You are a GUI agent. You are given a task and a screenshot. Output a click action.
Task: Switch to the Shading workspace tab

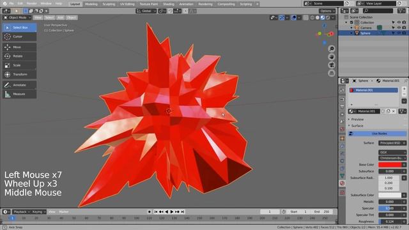pos(168,4)
